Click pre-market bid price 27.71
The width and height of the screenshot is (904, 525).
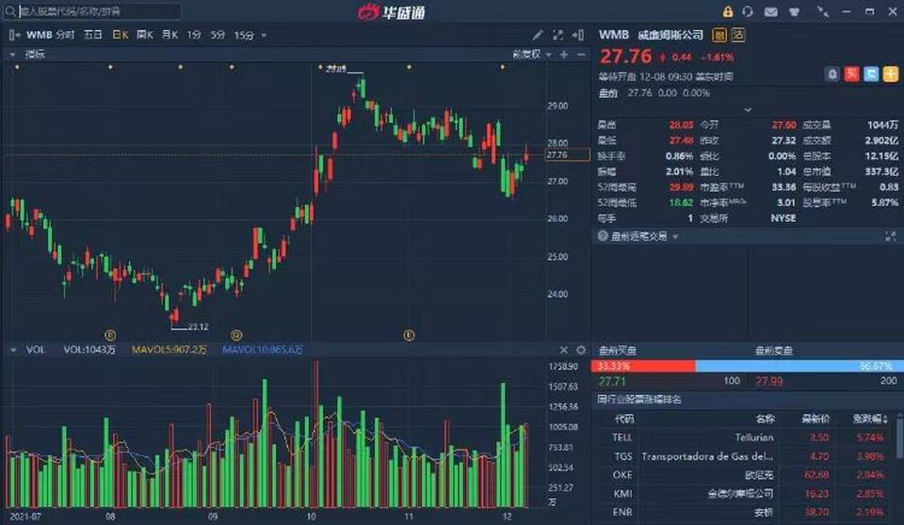click(x=612, y=381)
